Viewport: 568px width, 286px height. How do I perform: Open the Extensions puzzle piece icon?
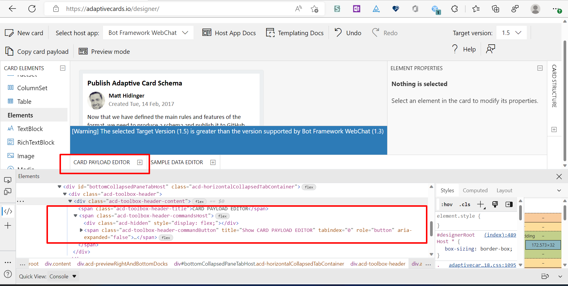[454, 9]
